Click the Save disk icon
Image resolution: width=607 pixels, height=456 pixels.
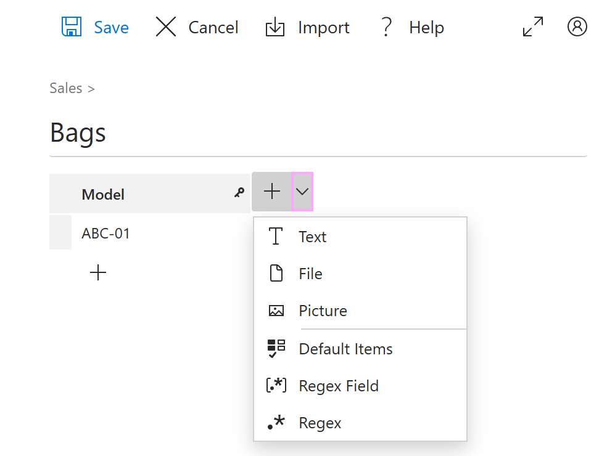(72, 27)
